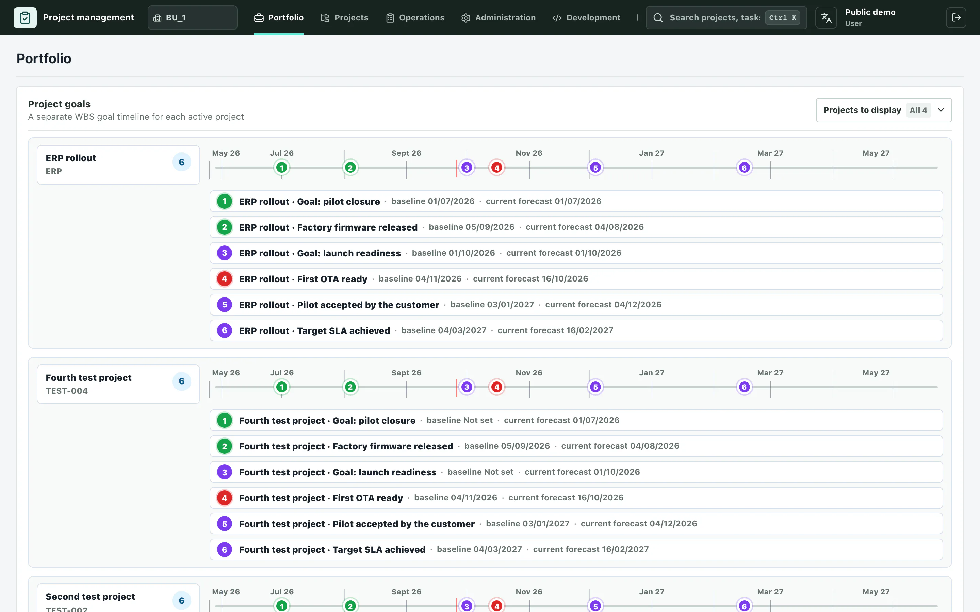Select goal marker 5 on Second test project timeline
The width and height of the screenshot is (980, 612).
point(595,606)
